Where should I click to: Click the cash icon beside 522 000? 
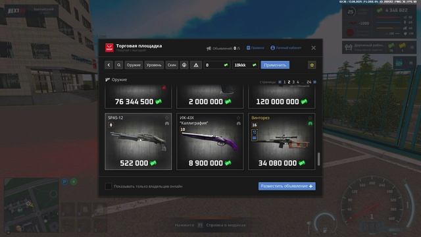(153, 163)
